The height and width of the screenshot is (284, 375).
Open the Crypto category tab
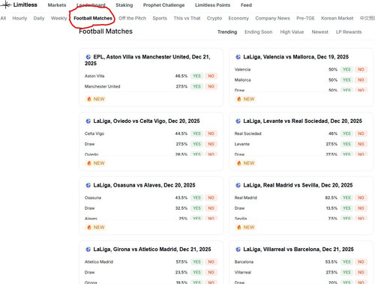pyautogui.click(x=214, y=18)
